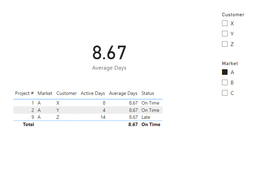The height and width of the screenshot is (169, 267).
Task: Uncheck the Market A checkbox
Action: point(225,72)
